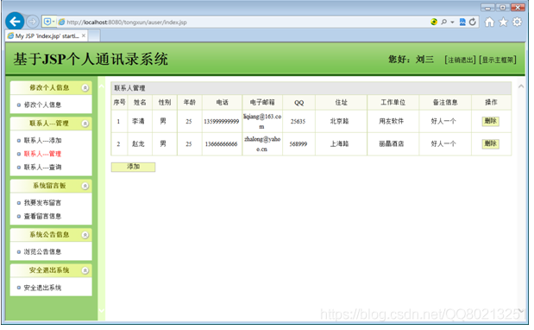Open the address bar dropdown arrow
This screenshot has width=534, height=330.
[452, 22]
